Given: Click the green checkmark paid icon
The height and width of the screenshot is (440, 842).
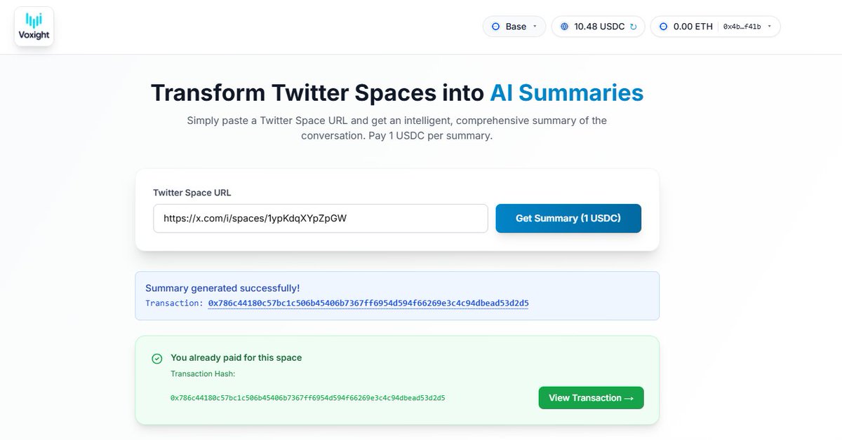Looking at the screenshot, I should pyautogui.click(x=157, y=359).
